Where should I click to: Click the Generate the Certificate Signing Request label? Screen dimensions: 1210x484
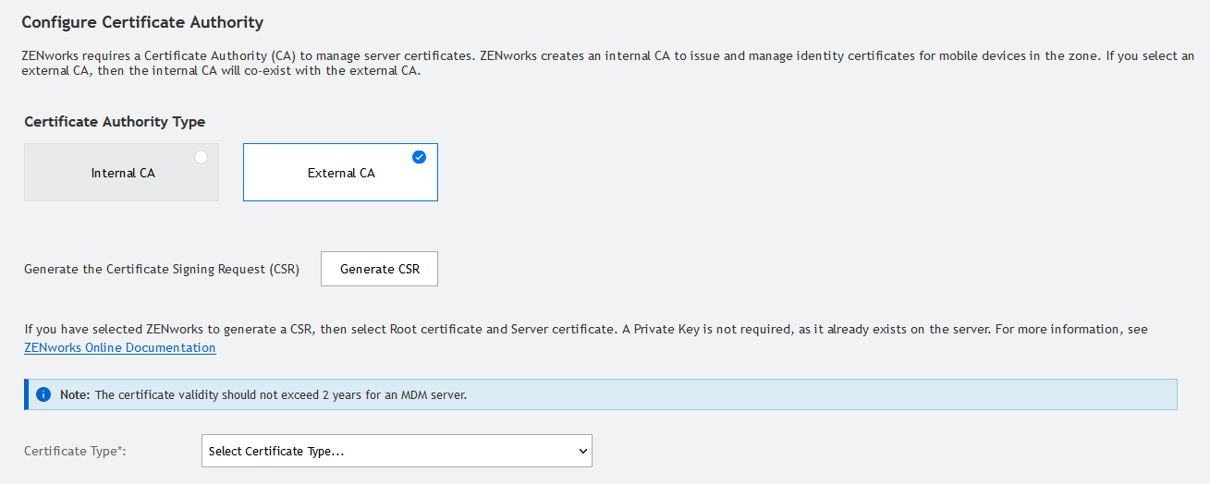[162, 270]
